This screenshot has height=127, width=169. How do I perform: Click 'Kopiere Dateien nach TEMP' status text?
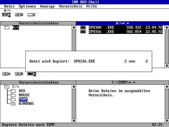28,125
